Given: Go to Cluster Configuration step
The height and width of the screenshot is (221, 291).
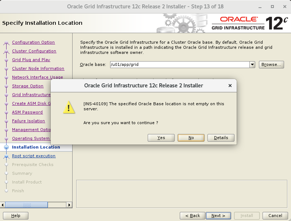Looking at the screenshot, I should 34,51.
